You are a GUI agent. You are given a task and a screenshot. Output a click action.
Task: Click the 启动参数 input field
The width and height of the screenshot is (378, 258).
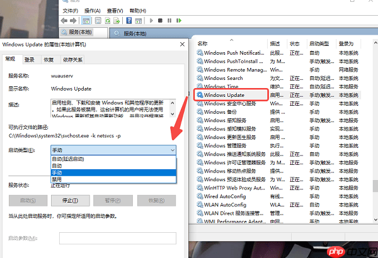[118, 238]
